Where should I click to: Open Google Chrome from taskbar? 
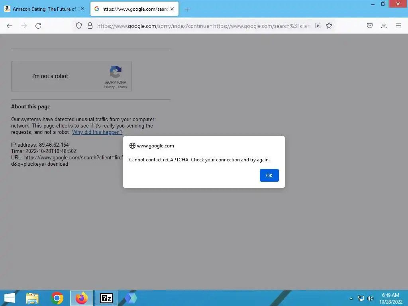[x=57, y=298]
